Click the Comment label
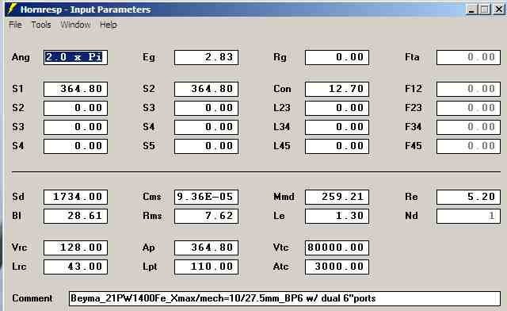Screen dimensions: 507x311 tap(32, 298)
